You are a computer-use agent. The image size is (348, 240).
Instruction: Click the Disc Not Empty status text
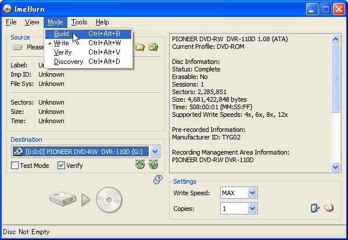point(26,232)
